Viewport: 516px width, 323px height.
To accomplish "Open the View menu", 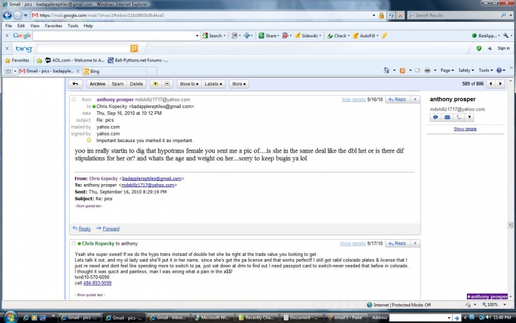I will point(35,26).
